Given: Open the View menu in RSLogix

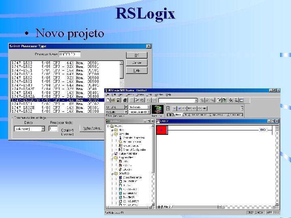Looking at the screenshot, I should (120, 95).
